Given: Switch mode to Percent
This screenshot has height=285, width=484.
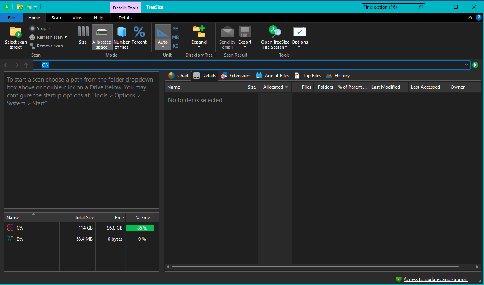Looking at the screenshot, I should point(139,38).
